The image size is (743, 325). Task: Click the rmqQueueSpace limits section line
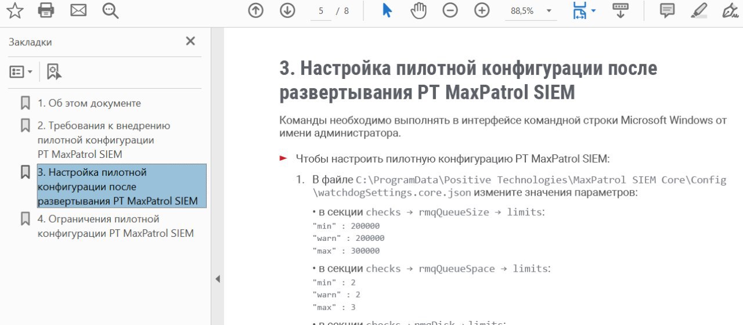(x=431, y=269)
